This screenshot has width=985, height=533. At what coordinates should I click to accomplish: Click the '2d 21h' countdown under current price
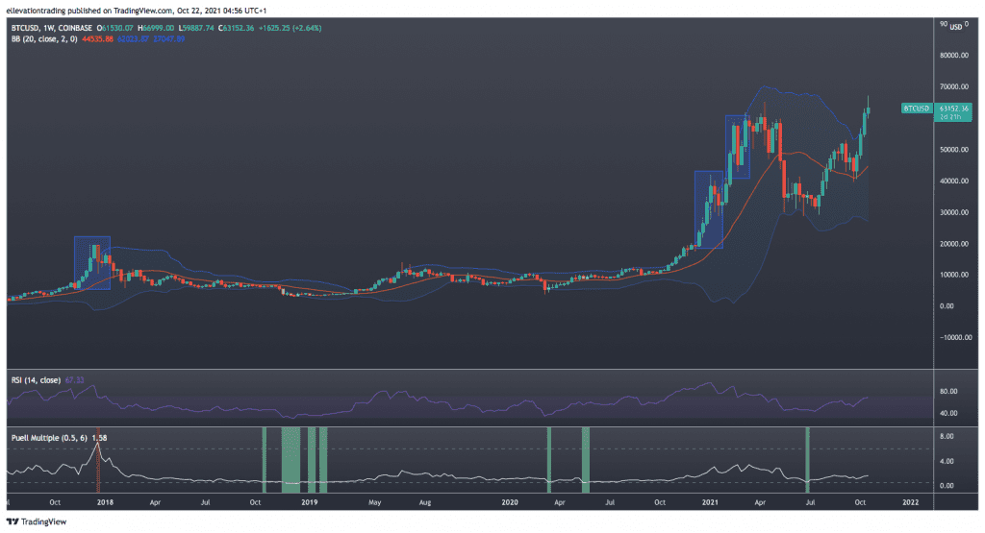tap(952, 116)
